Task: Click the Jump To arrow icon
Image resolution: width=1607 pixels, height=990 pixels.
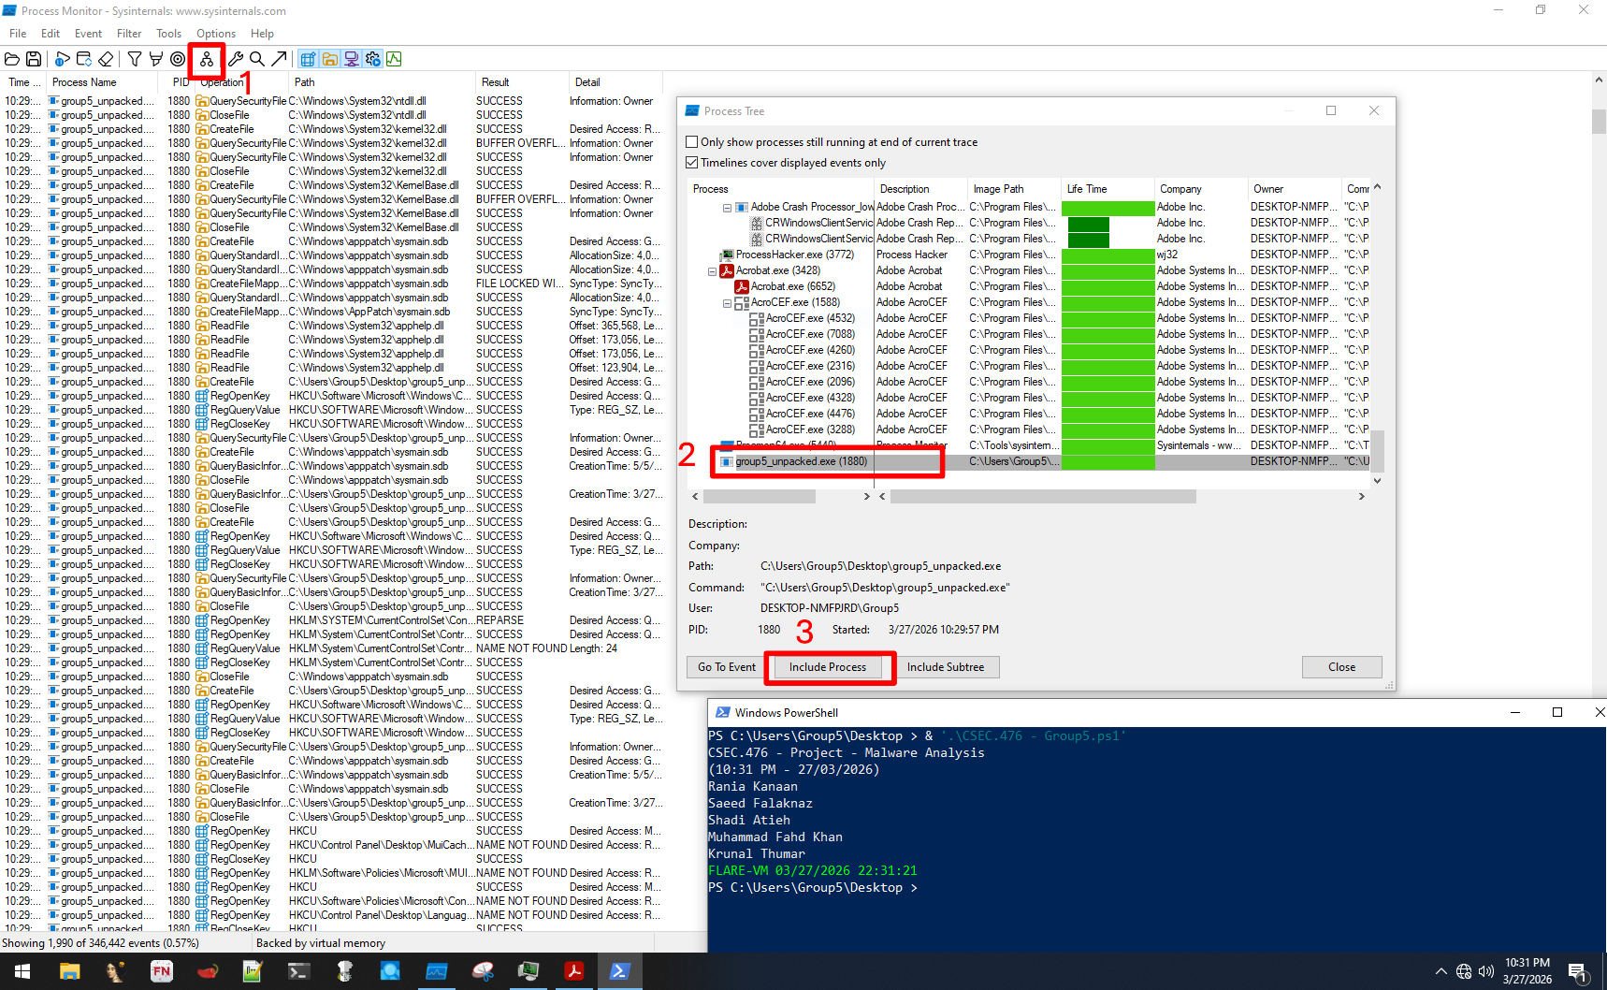Action: point(280,58)
